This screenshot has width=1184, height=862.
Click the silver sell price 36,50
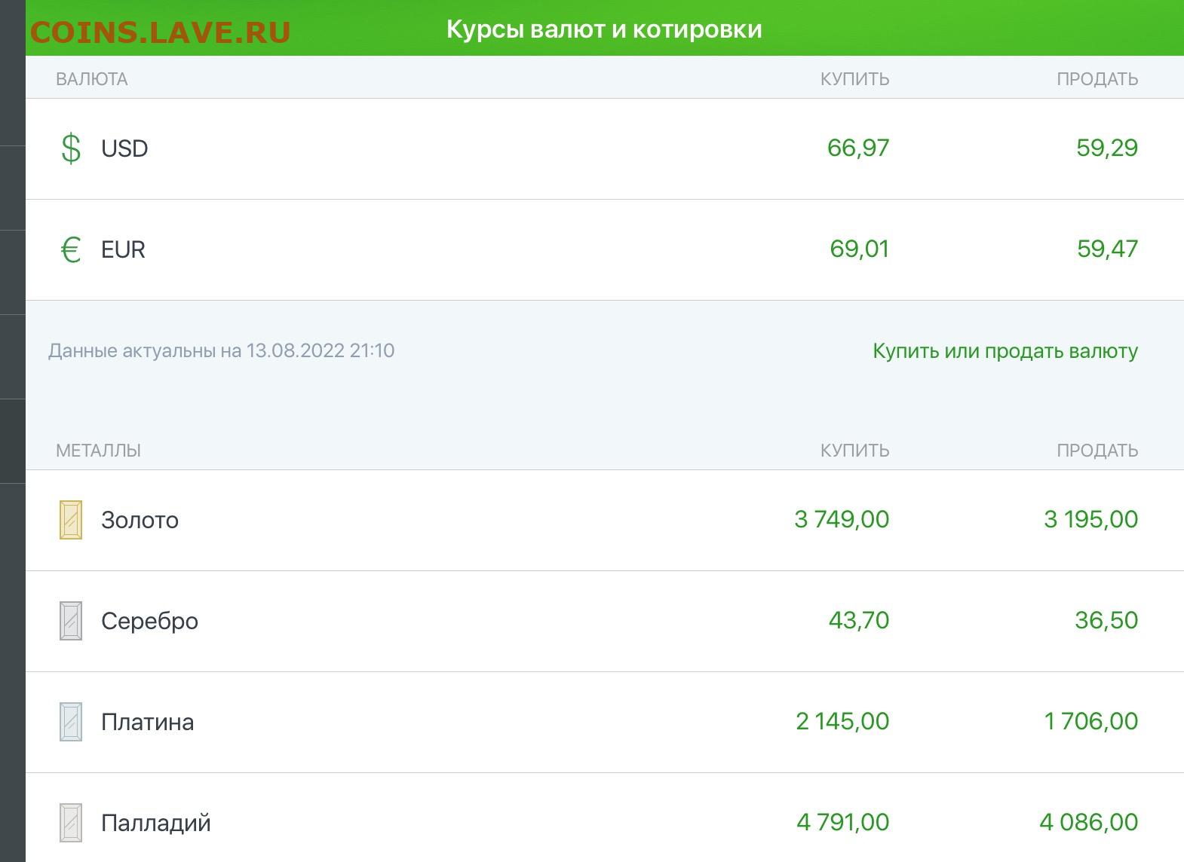tap(1106, 620)
